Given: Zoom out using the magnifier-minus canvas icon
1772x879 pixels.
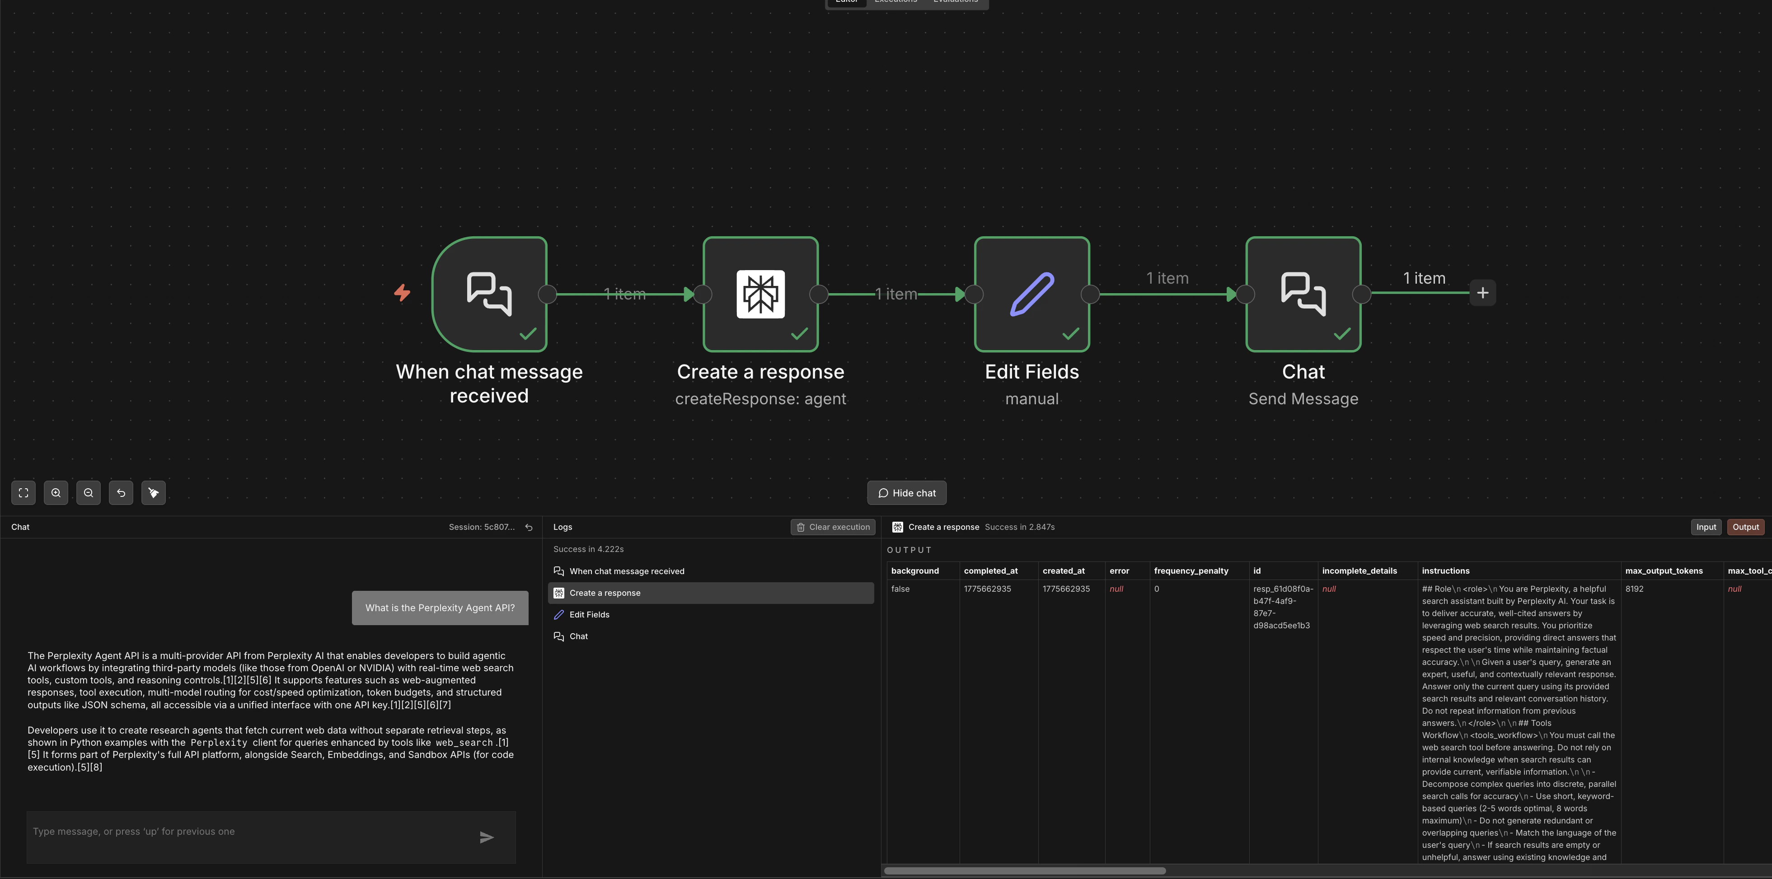Looking at the screenshot, I should pos(89,492).
